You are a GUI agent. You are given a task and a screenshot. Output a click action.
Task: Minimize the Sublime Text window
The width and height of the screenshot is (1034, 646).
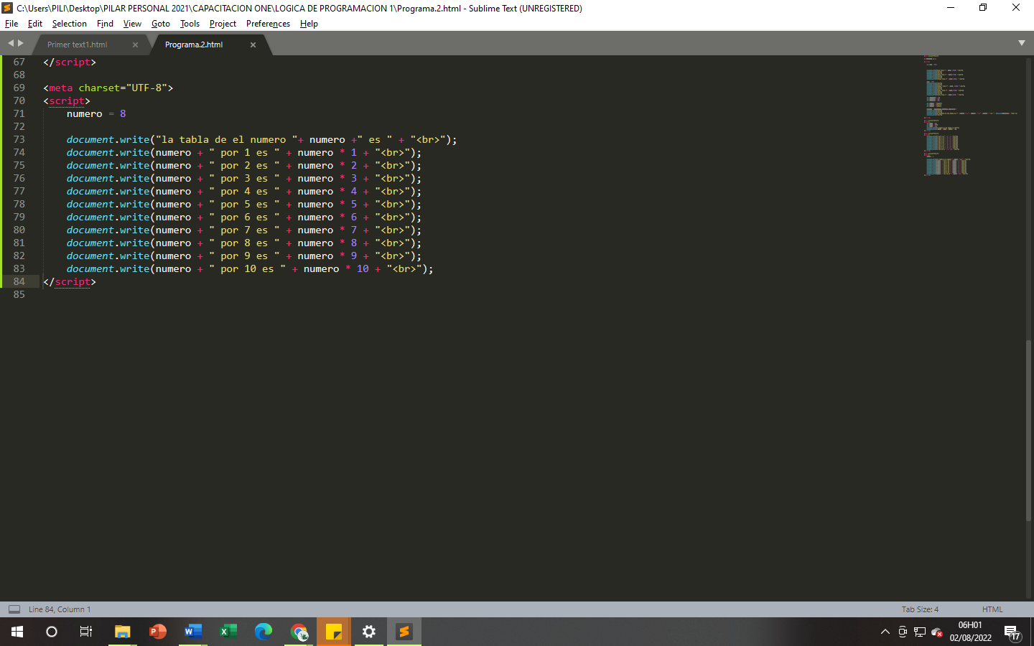[951, 8]
